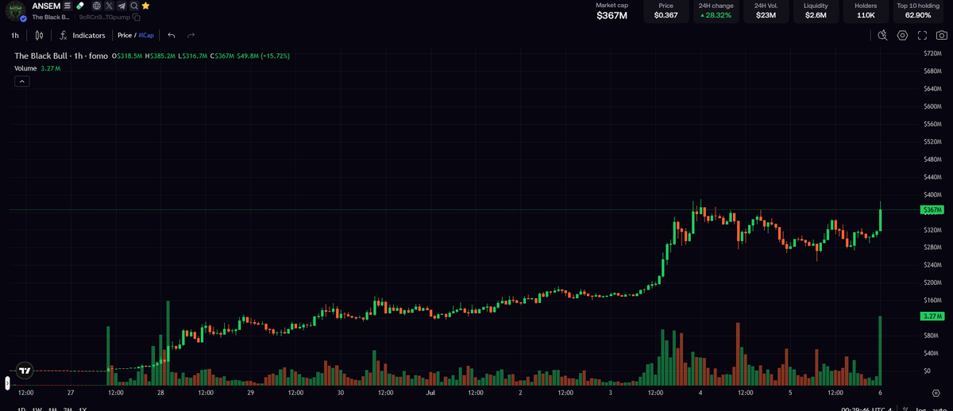Screen dimensions: 953x411
Task: Open the token's X profile icon
Action: (109, 6)
